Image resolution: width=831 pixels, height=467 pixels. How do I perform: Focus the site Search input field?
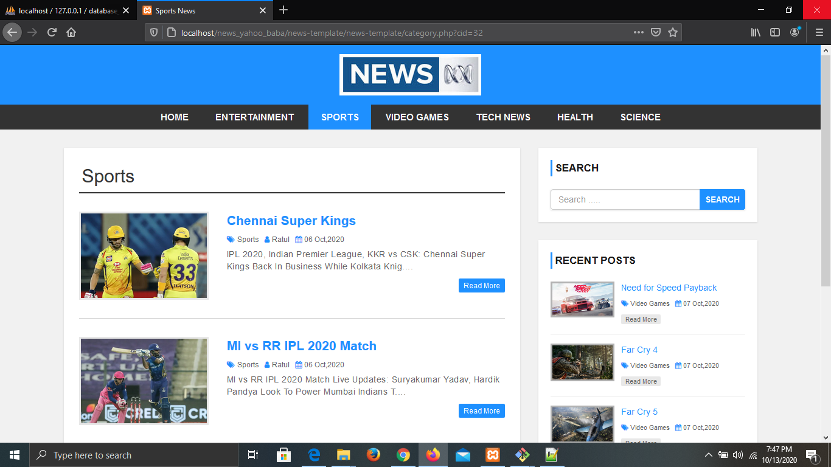pos(625,199)
